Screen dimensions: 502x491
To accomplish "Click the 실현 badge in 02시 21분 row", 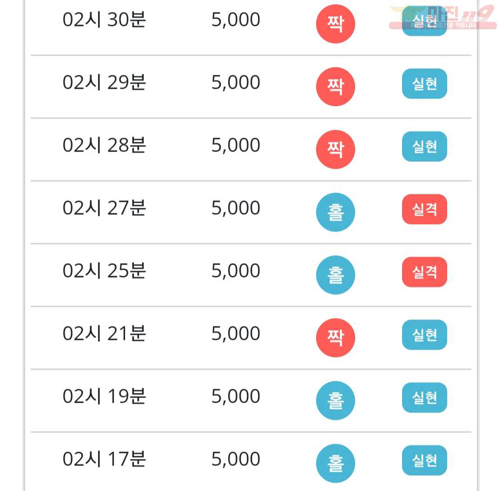I will pyautogui.click(x=424, y=335).
